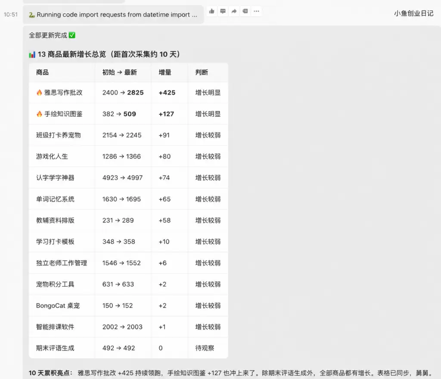Click the fire icon beside 雅思写作批改
This screenshot has width=441, height=379.
tap(39, 93)
